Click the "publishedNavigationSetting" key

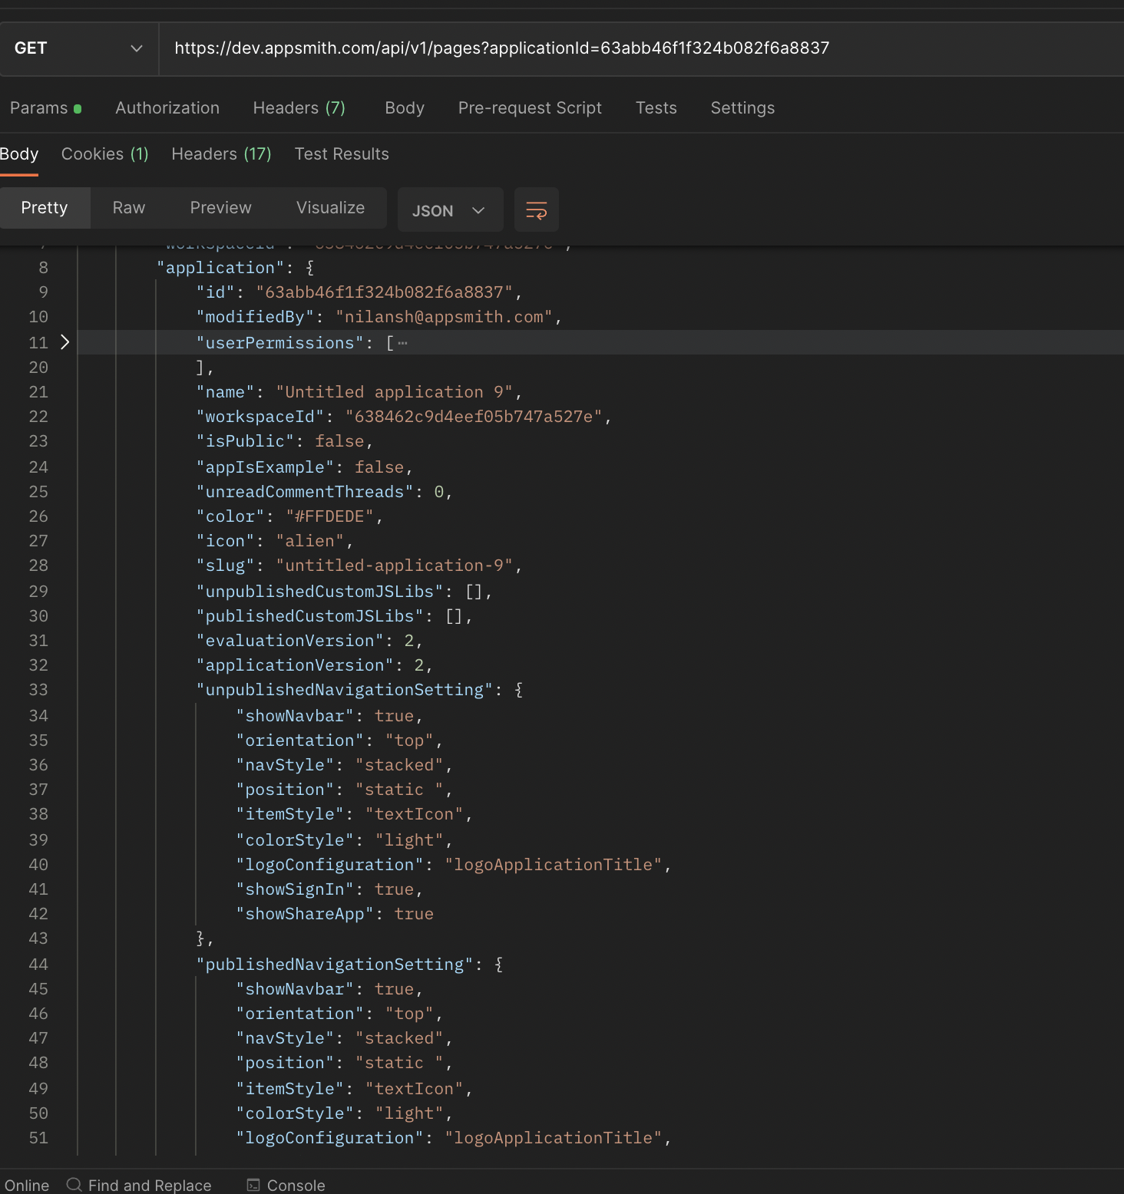[335, 965]
